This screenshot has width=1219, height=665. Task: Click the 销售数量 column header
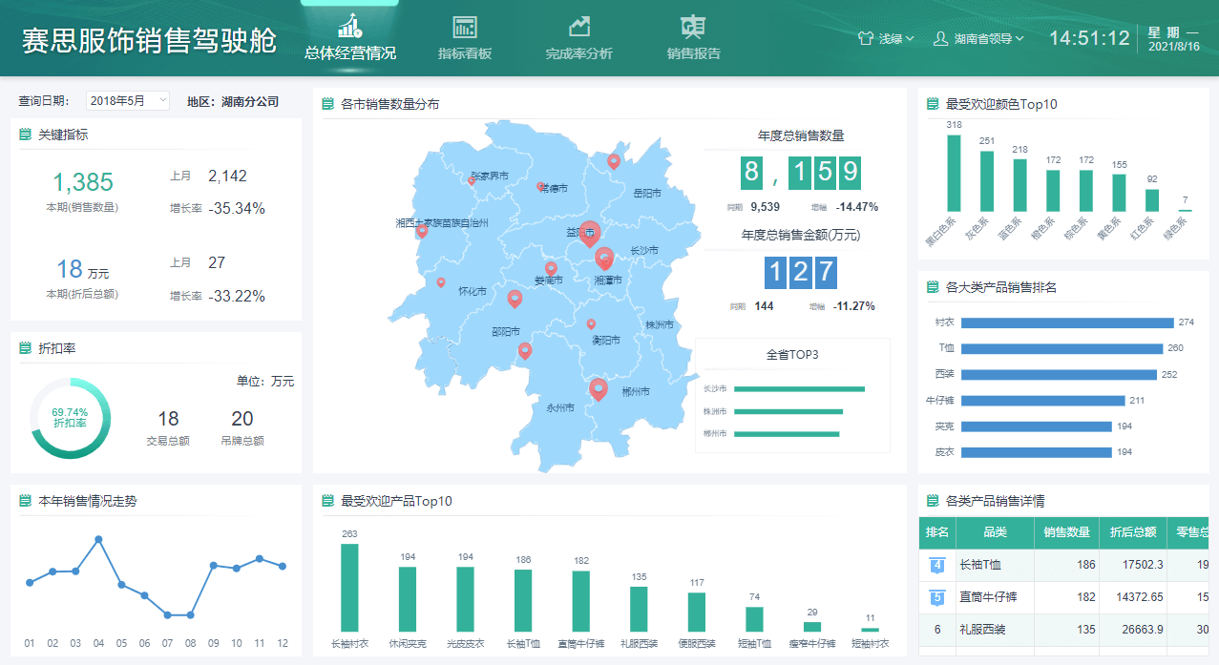coord(1067,532)
